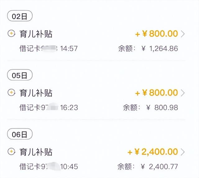Open the 育儿补贴 title on 02日

pyautogui.click(x=36, y=34)
